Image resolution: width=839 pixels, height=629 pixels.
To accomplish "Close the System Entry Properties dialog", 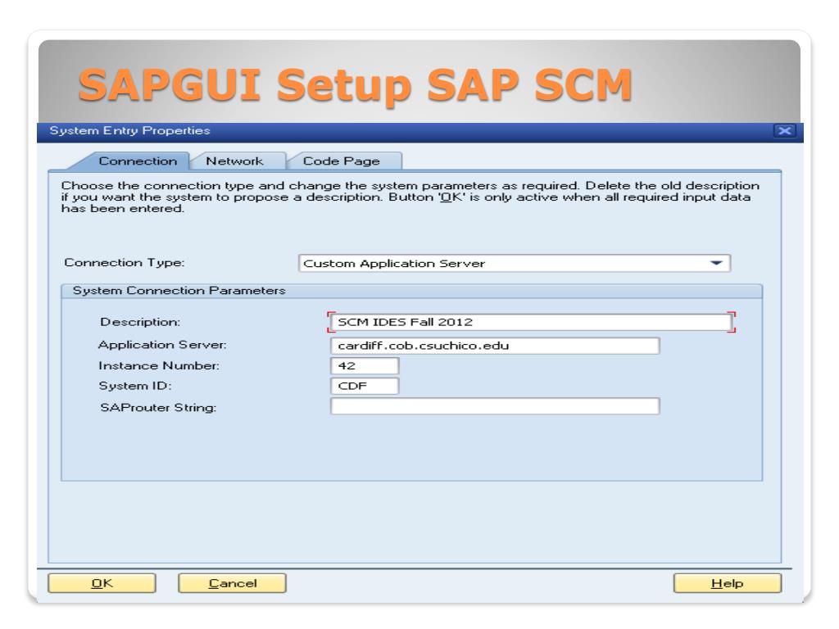I will (x=784, y=131).
